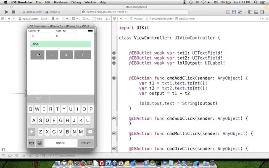The width and height of the screenshot is (269, 168).
Task: Open the File menu
Action: pyautogui.click(x=38, y=2)
